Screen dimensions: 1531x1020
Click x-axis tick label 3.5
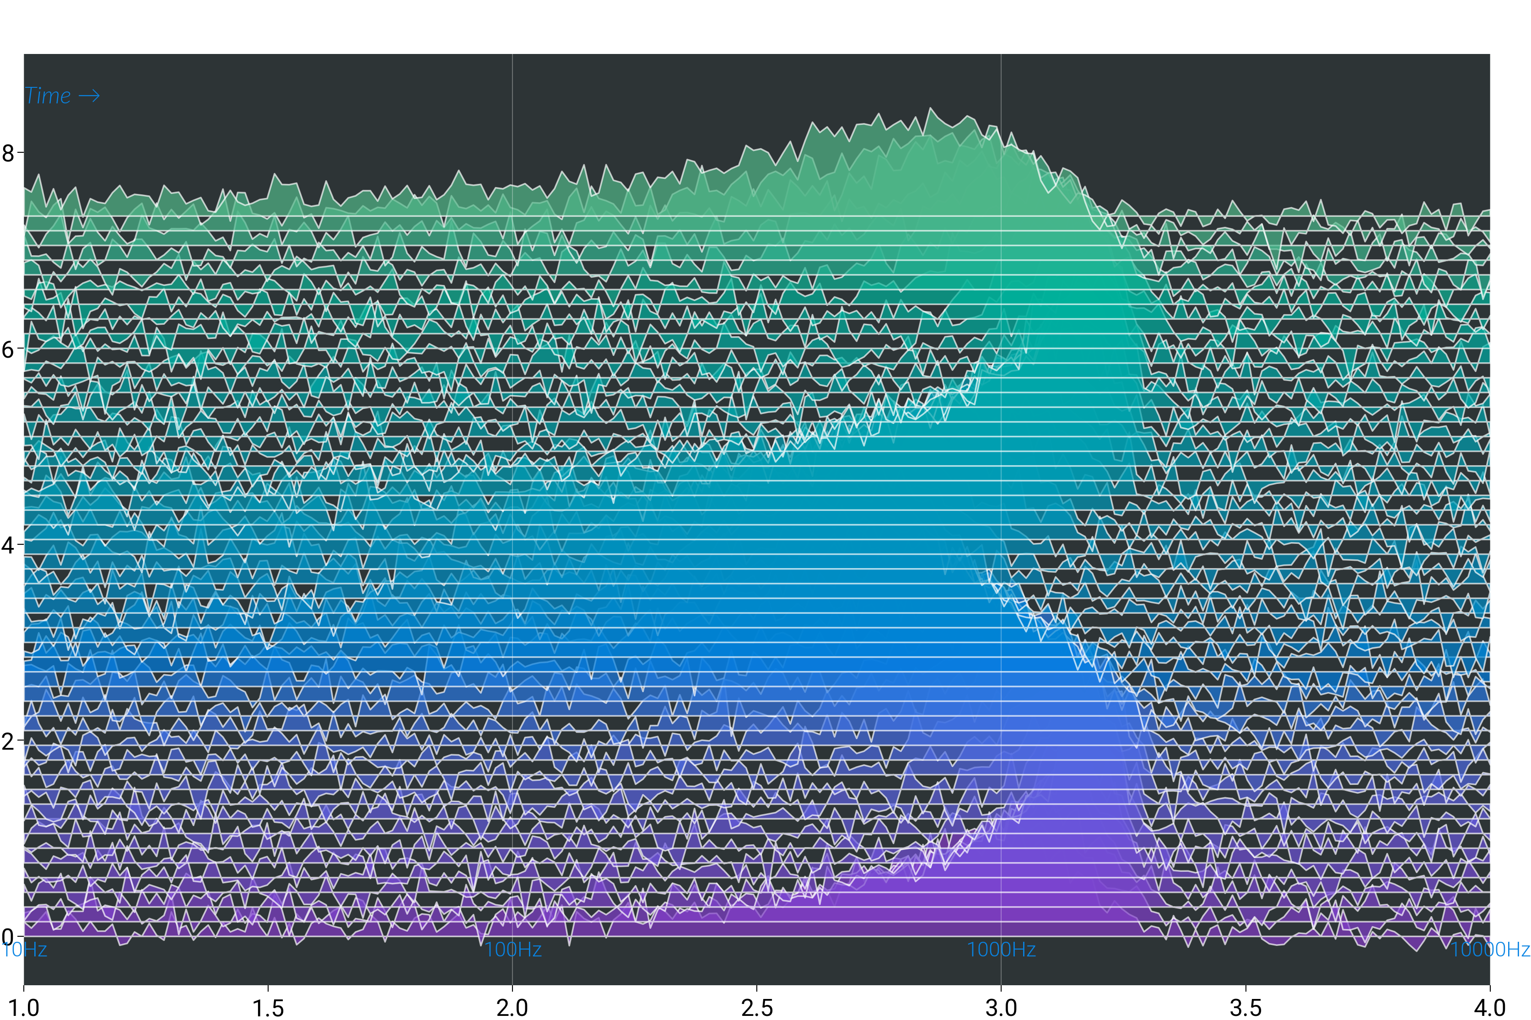(x=1245, y=1008)
